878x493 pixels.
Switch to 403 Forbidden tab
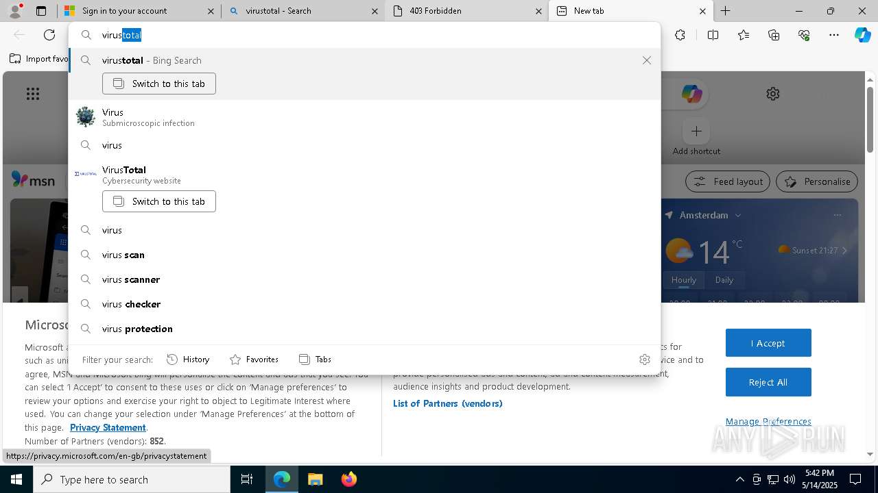click(x=466, y=11)
